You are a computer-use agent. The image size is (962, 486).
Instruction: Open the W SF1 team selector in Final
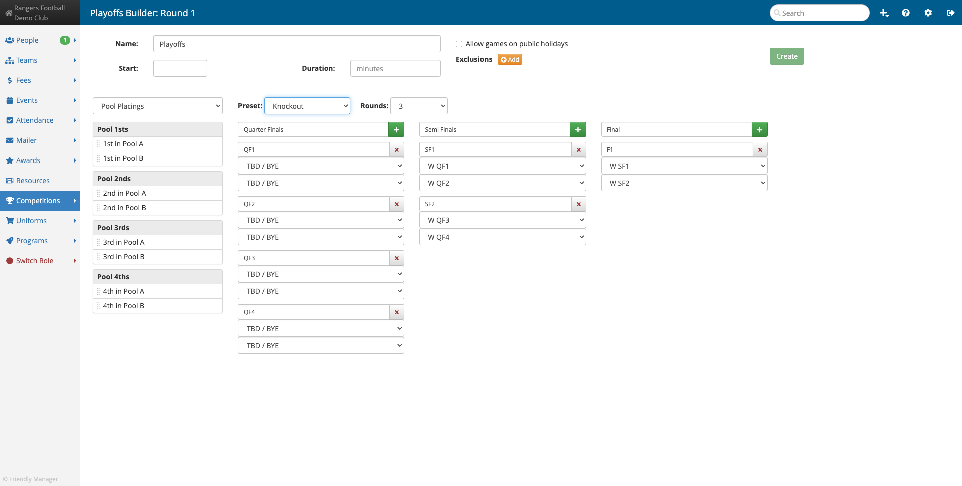684,166
